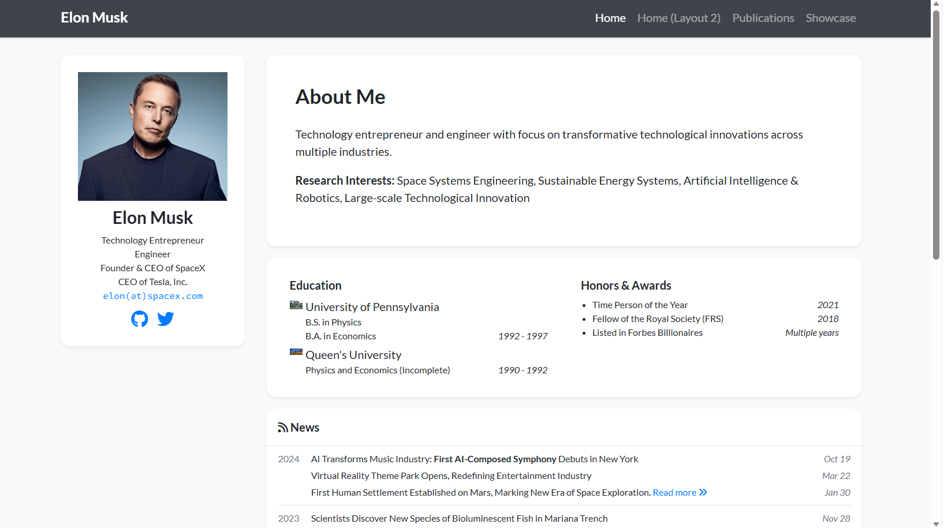944x528 pixels.
Task: Click the profile portrait photo
Action: click(152, 136)
